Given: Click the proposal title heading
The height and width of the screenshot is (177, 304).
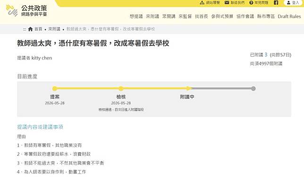Looking at the screenshot, I should click(x=93, y=43).
